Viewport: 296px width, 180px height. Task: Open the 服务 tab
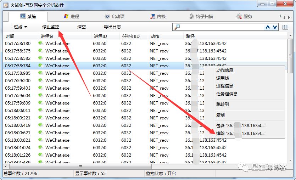coord(244,16)
